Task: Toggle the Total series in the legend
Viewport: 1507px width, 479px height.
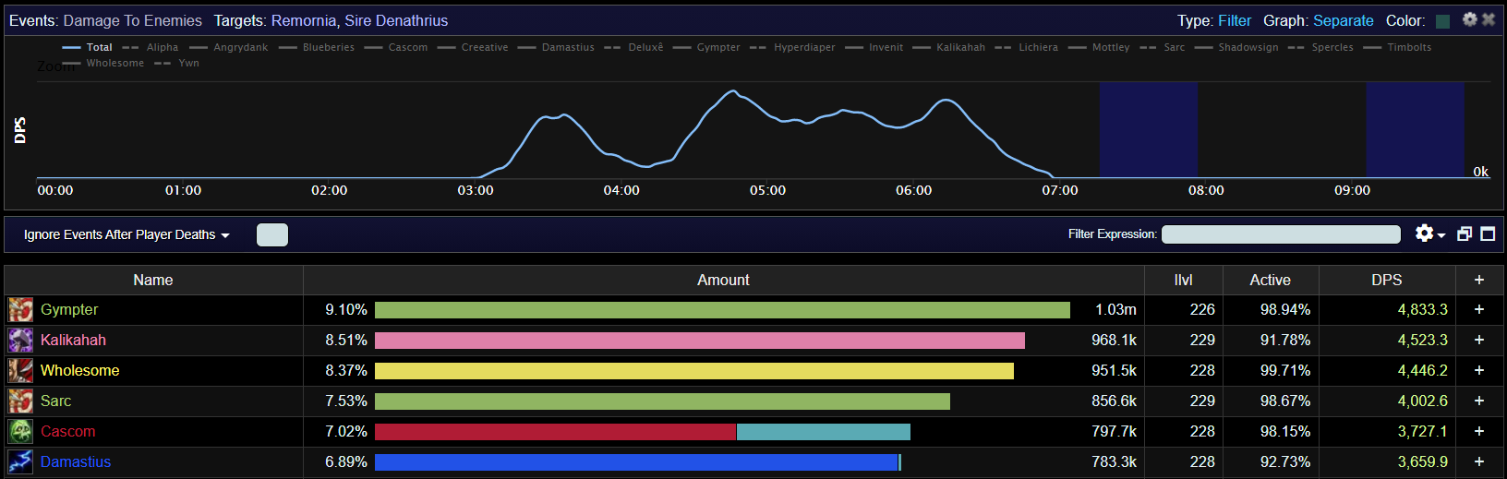Action: pyautogui.click(x=88, y=47)
